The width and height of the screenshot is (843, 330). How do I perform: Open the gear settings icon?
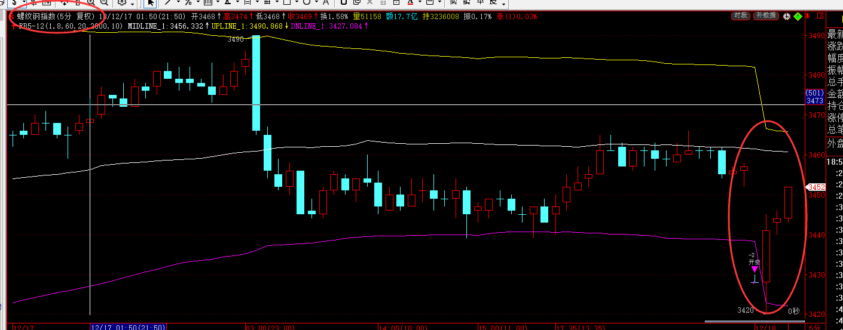122,2
